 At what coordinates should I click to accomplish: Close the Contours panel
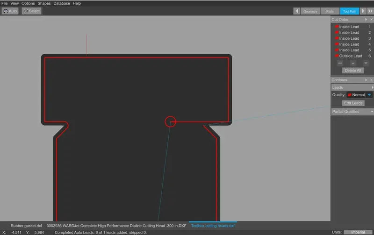[371, 80]
